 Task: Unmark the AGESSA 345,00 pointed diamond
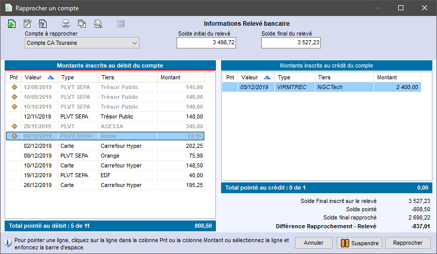pos(14,126)
